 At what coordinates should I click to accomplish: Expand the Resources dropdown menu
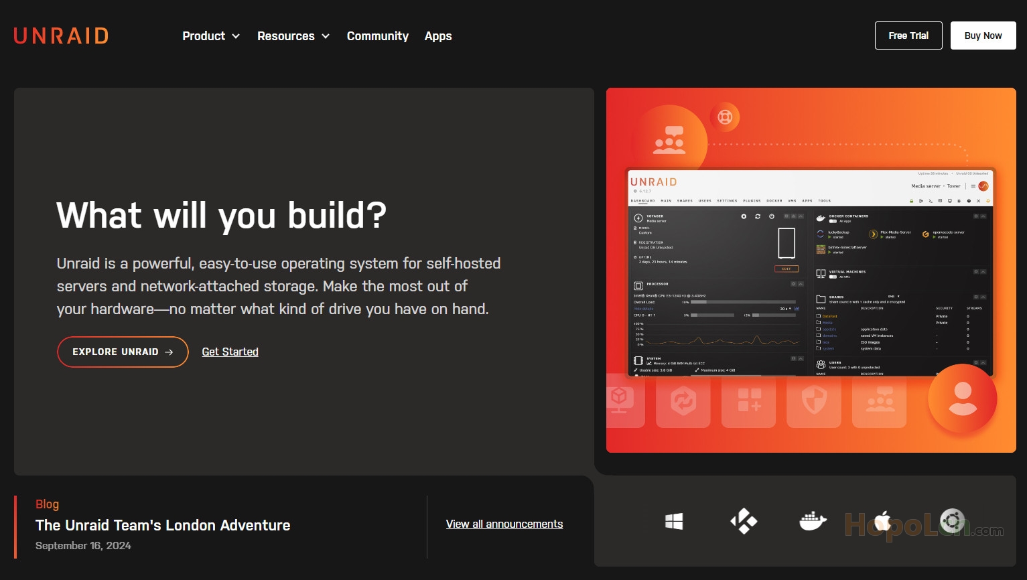click(x=293, y=36)
